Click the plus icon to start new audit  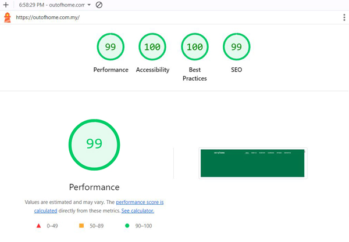coord(6,5)
